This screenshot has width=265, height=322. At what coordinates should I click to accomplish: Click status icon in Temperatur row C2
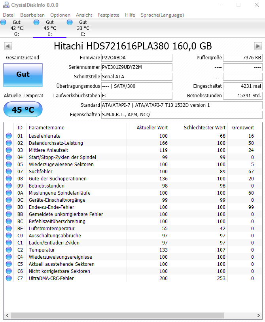[x=9, y=250]
